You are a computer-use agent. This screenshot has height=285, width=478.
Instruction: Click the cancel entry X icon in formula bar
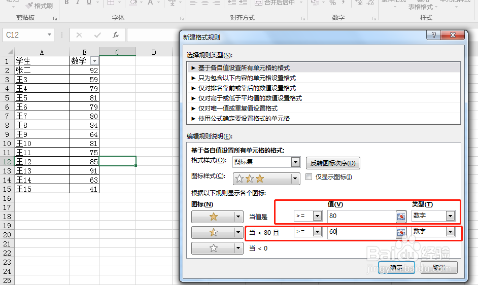pyautogui.click(x=79, y=35)
